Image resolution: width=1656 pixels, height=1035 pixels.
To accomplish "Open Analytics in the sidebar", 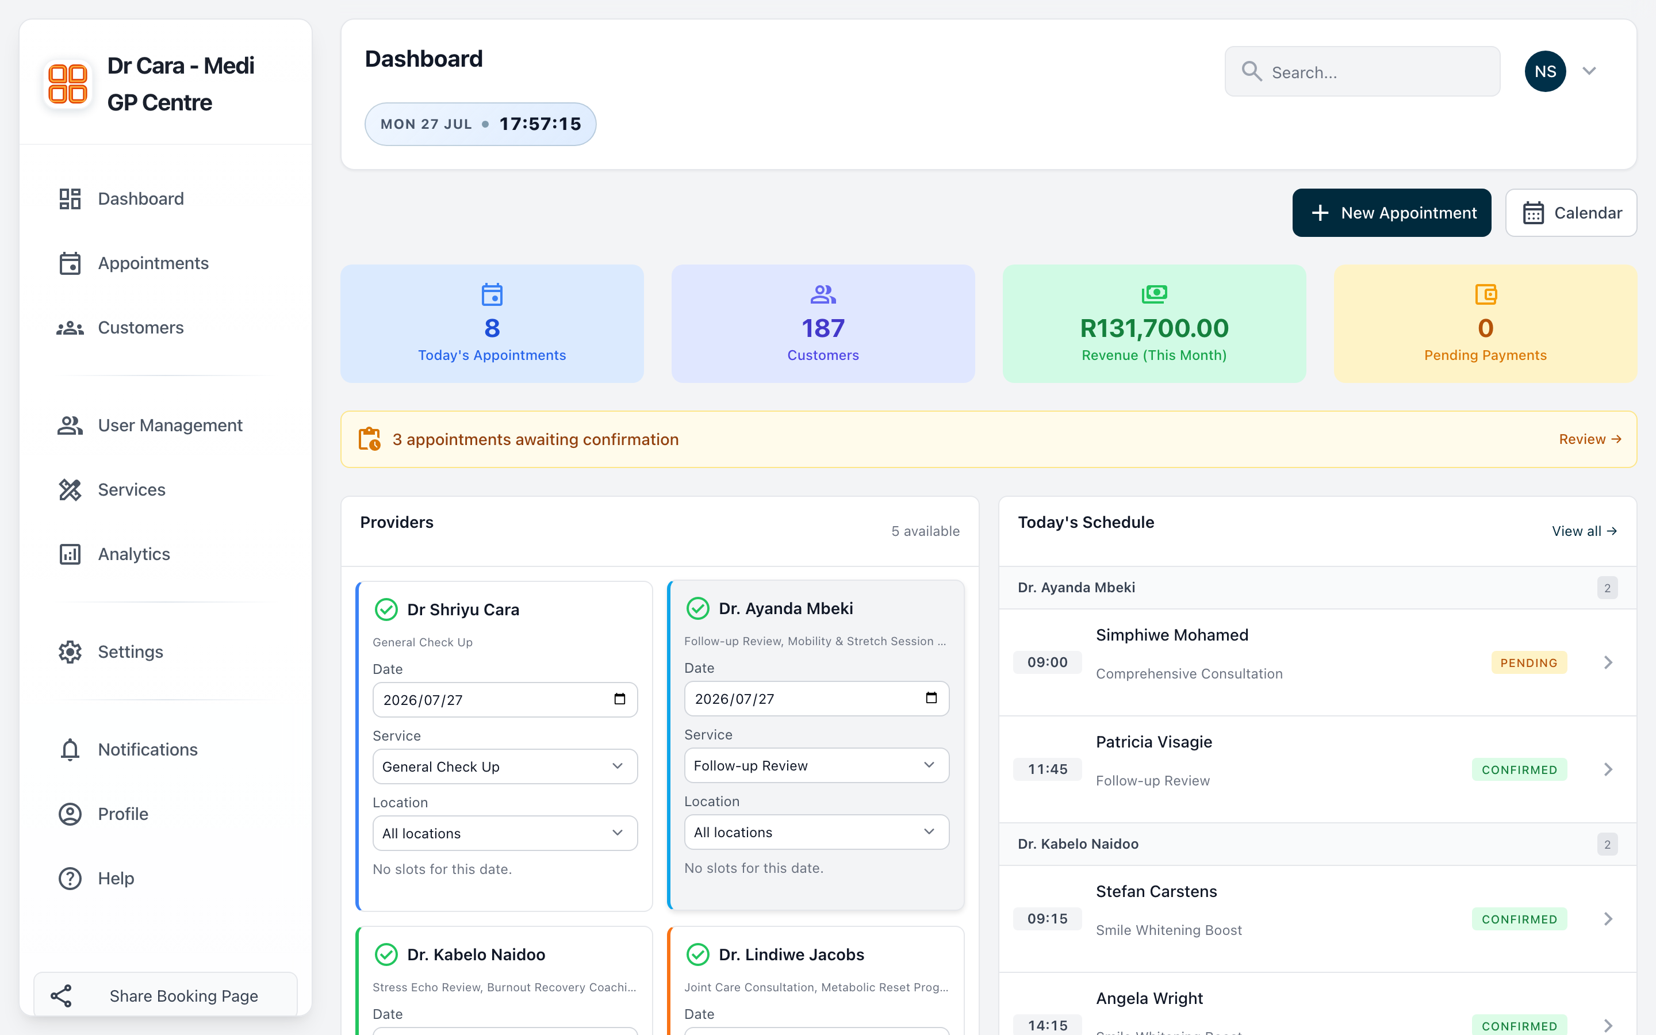I will tap(166, 554).
